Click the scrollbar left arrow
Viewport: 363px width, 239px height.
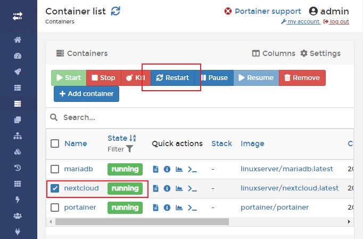click(51, 221)
